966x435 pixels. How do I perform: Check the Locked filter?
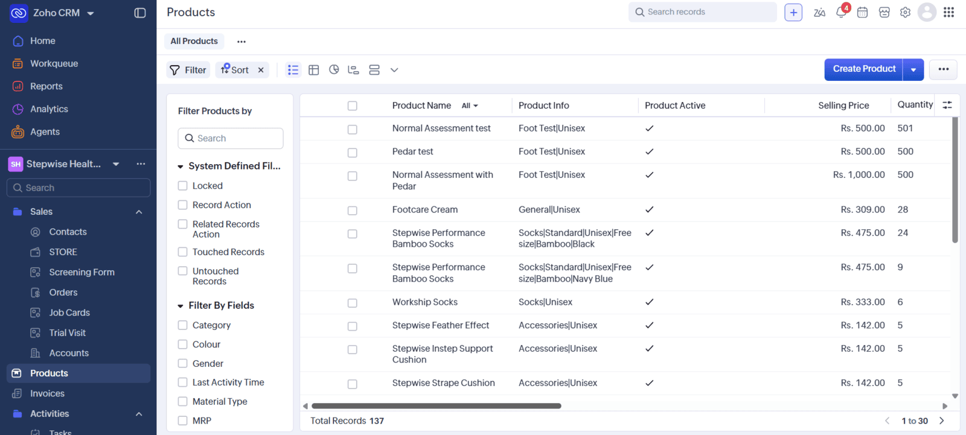tap(182, 186)
